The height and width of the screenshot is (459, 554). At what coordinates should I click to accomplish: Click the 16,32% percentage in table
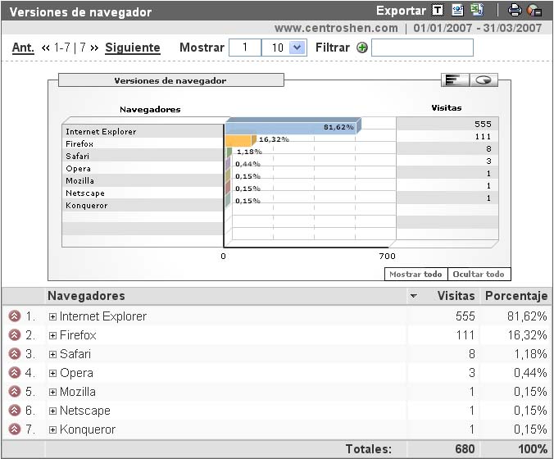point(527,335)
